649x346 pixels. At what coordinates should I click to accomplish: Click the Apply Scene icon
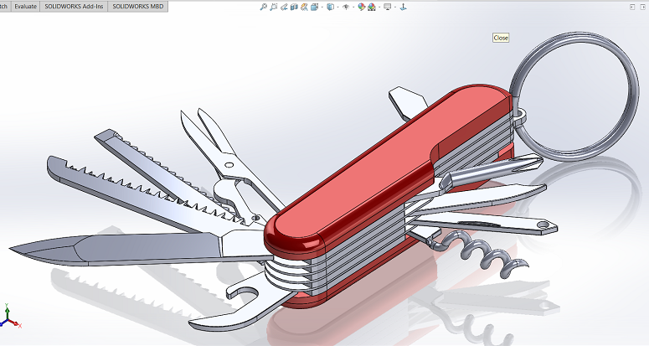coord(372,7)
